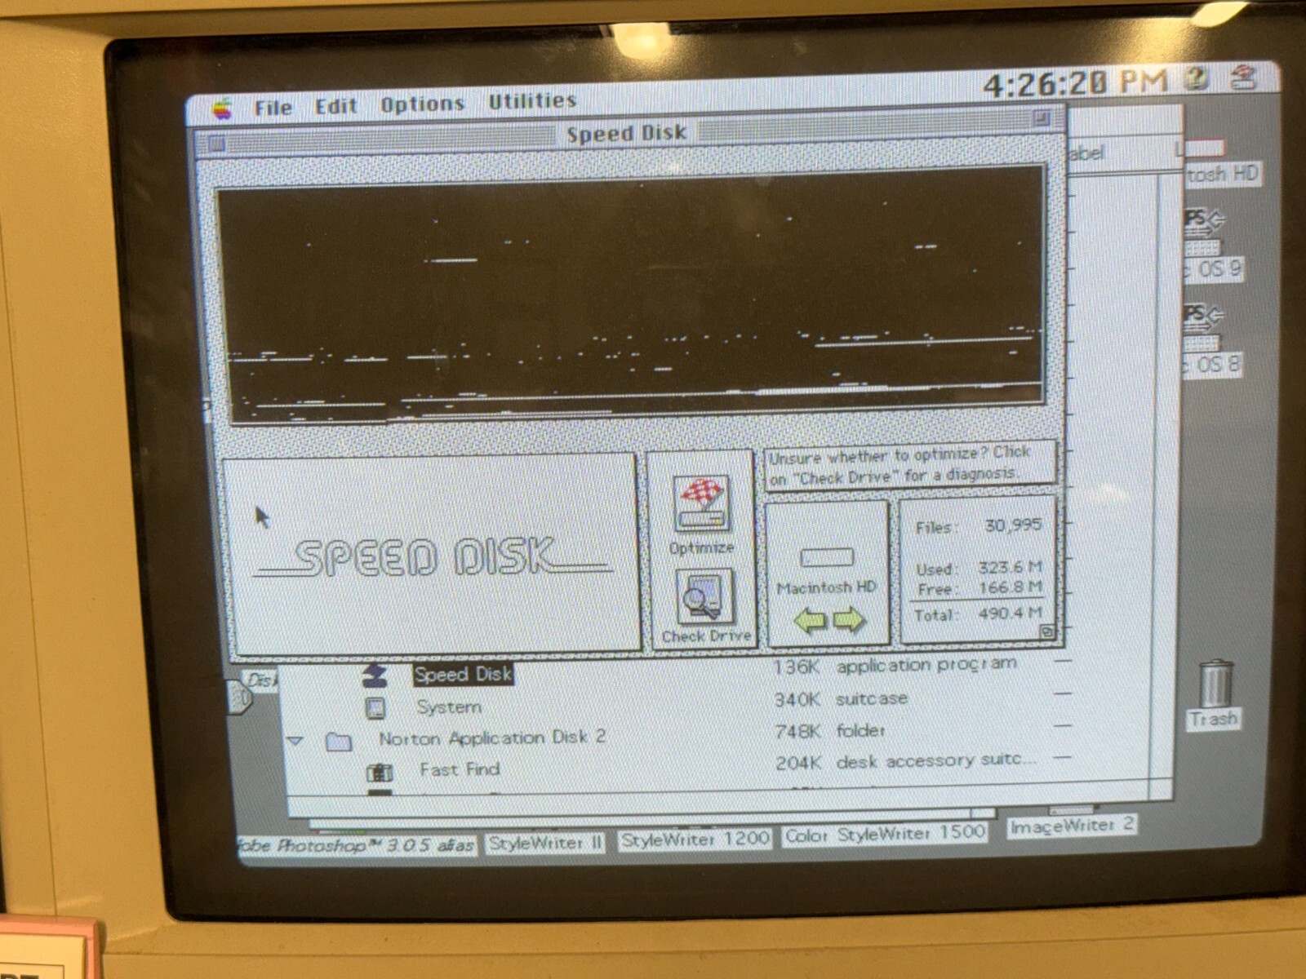Click the '204K' size of Fast Find
The image size is (1306, 979).
799,763
